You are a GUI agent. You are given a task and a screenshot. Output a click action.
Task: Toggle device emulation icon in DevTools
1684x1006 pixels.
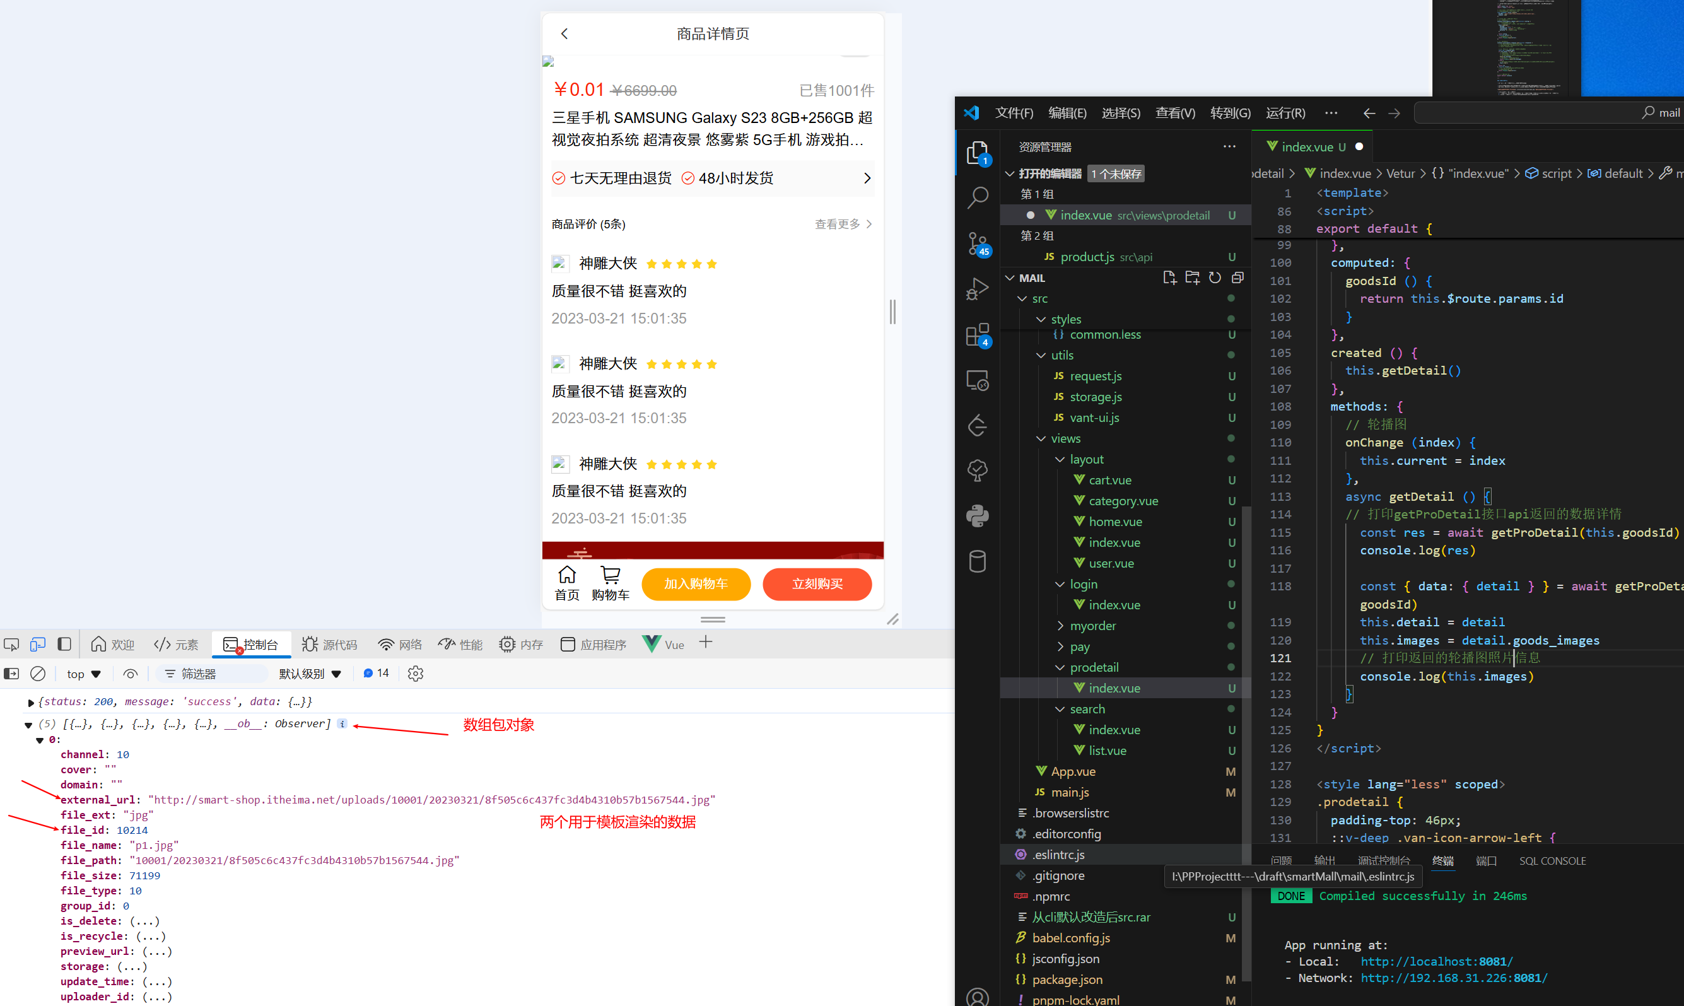[x=38, y=645]
